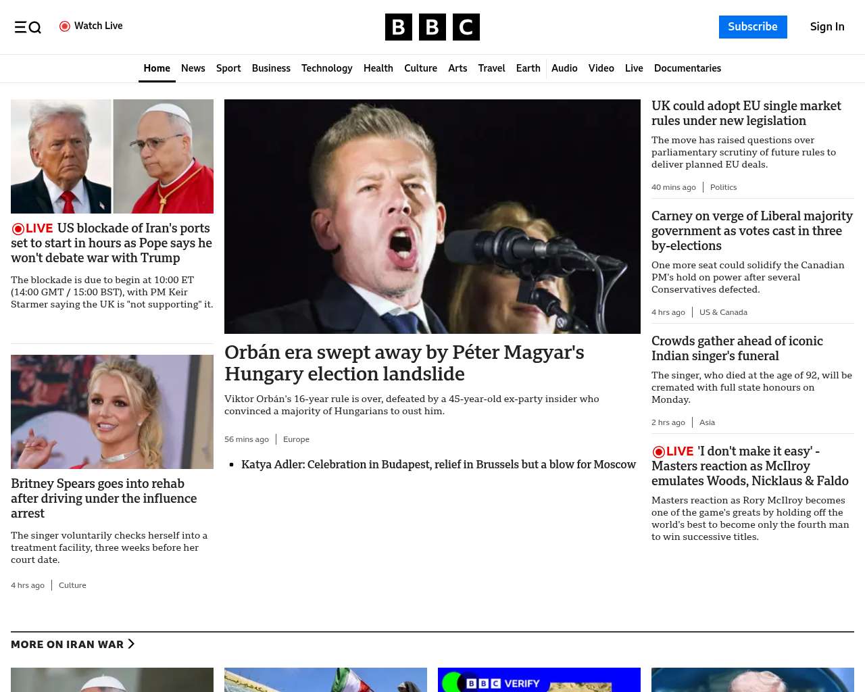Click the BBC Verify thumbnail

point(539,680)
